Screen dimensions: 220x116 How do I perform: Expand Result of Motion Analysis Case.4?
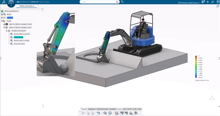tap(4, 24)
